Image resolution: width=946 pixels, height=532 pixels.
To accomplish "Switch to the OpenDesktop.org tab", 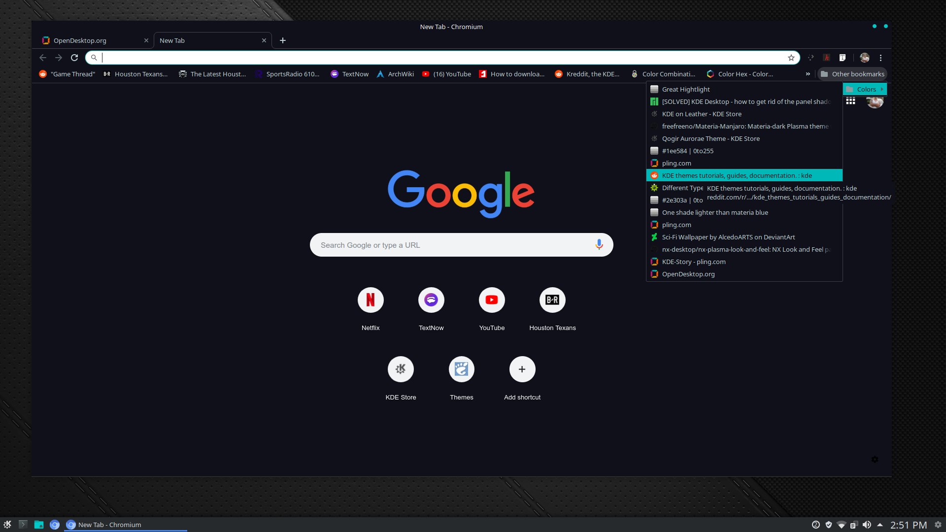I will tap(94, 40).
